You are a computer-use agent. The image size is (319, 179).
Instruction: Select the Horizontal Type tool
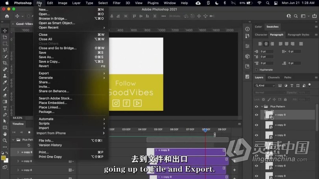(x=5, y=108)
